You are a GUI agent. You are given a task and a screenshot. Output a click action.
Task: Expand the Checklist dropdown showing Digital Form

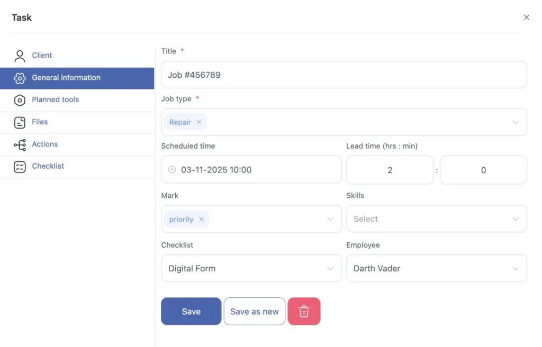331,268
